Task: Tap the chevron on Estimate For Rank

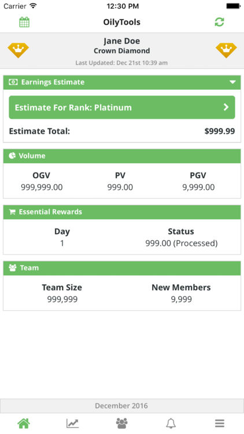Action: 226,107
